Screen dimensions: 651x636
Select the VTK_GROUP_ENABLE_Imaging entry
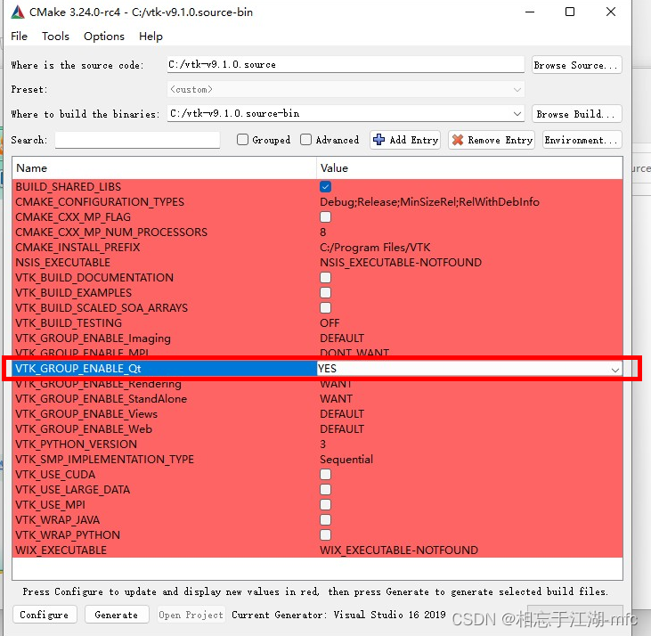tap(93, 338)
